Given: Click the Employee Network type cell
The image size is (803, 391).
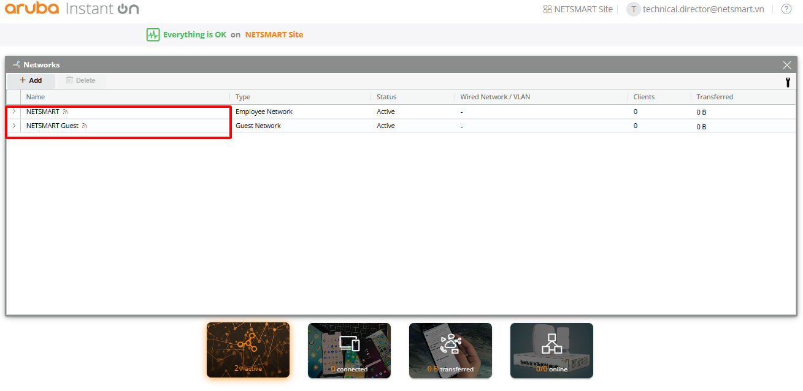Looking at the screenshot, I should point(264,112).
